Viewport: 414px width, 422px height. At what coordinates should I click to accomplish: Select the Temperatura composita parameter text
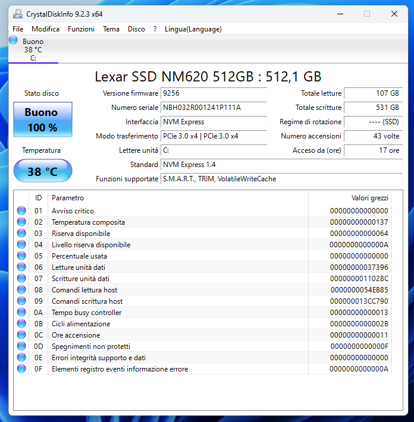tap(88, 222)
